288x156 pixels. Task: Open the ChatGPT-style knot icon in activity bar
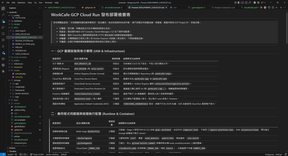click(3, 65)
